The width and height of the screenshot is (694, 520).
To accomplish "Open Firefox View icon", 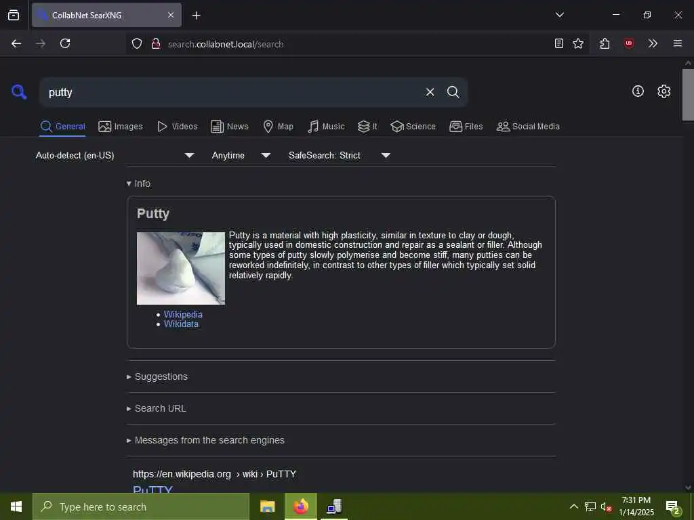I will pos(14,15).
